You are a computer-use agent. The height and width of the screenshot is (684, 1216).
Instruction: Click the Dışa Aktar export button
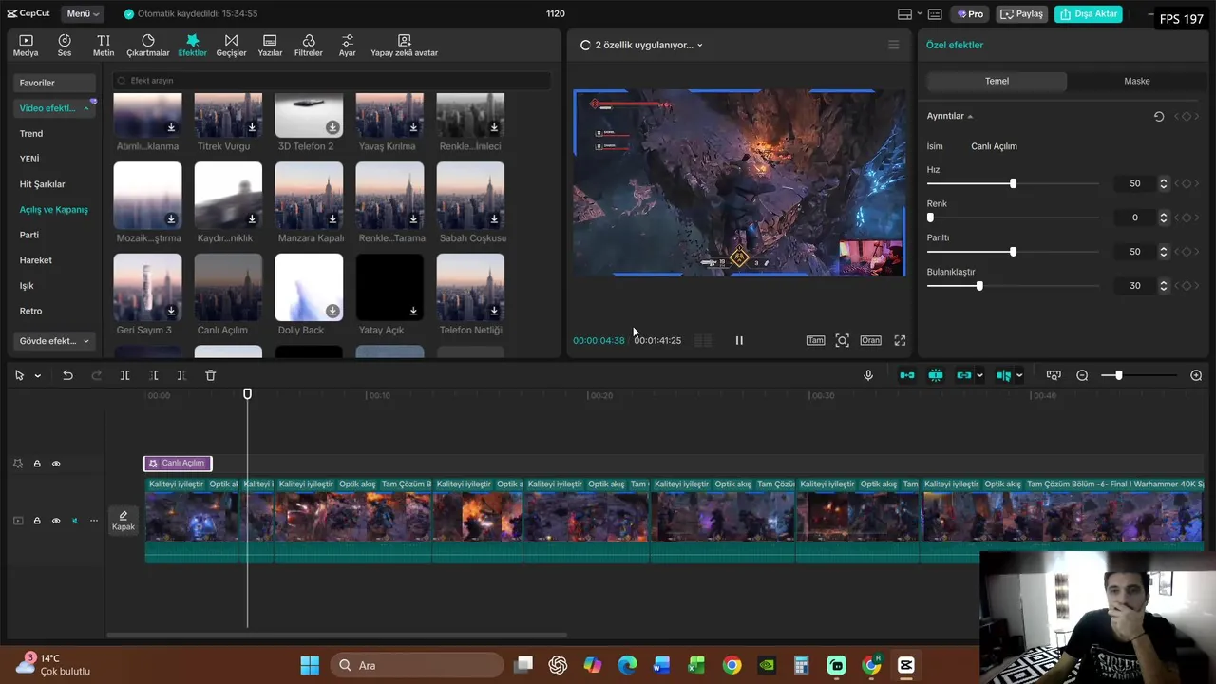1089,14
